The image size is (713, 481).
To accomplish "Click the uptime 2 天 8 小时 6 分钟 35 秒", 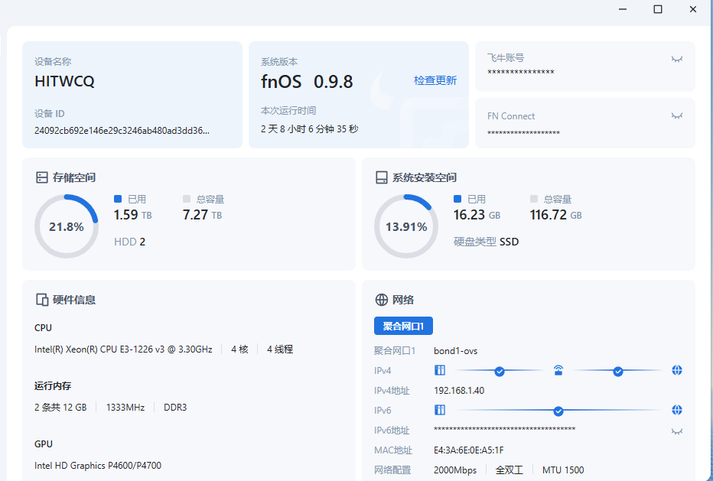I will pyautogui.click(x=310, y=129).
